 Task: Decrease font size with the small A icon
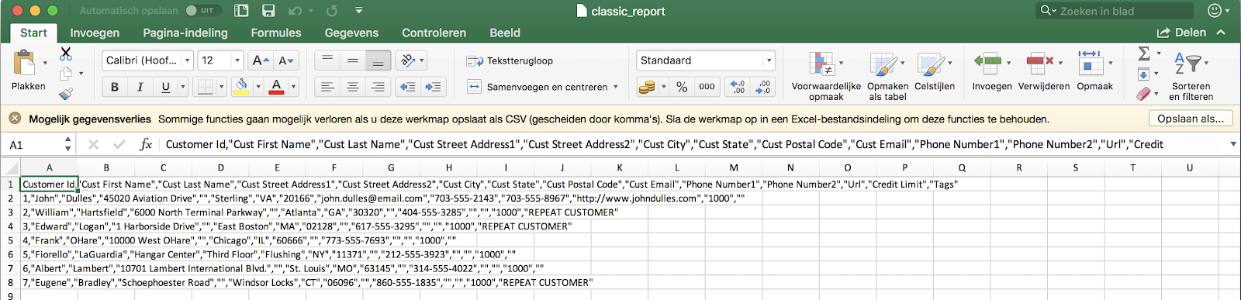click(x=286, y=60)
